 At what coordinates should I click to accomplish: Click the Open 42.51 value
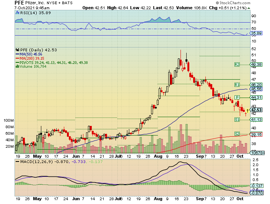pos(94,8)
